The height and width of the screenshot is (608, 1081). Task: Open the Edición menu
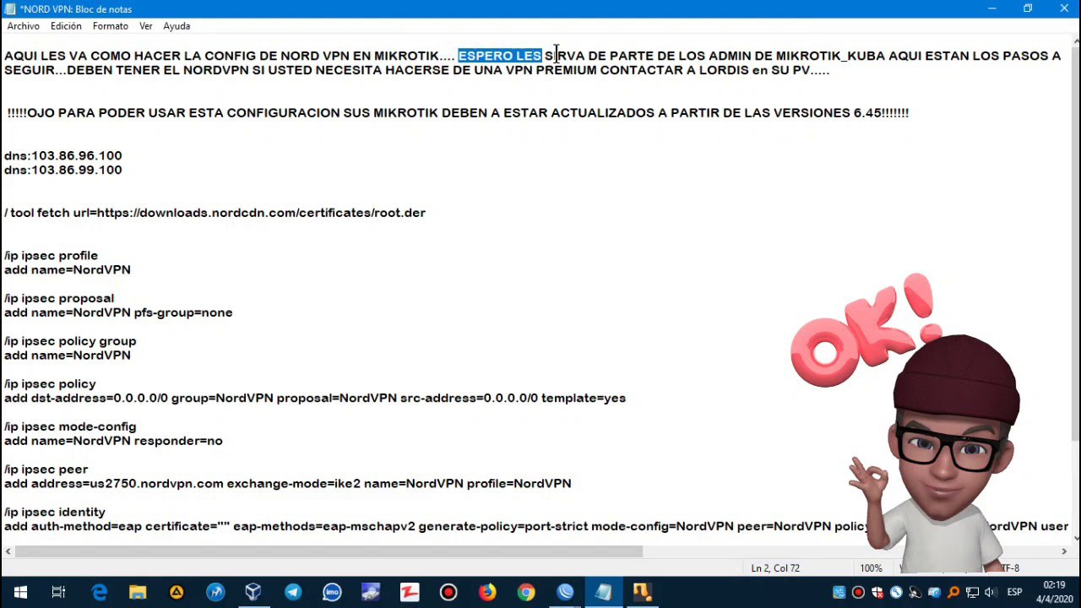pos(66,26)
